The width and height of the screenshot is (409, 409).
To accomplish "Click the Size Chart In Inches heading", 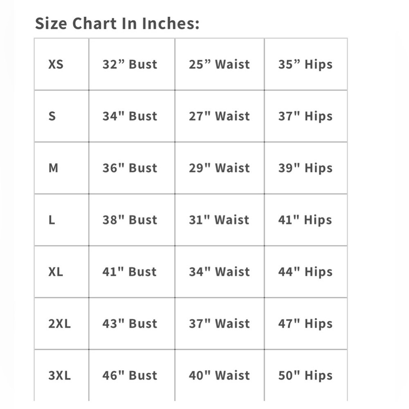I will (117, 23).
